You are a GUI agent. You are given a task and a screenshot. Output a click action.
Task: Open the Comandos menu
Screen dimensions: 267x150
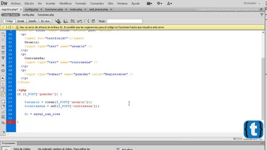97,3
